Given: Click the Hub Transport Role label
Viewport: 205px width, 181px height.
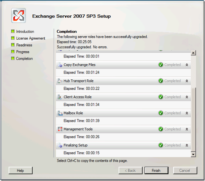Looking at the screenshot, I should pyautogui.click(x=78, y=81).
